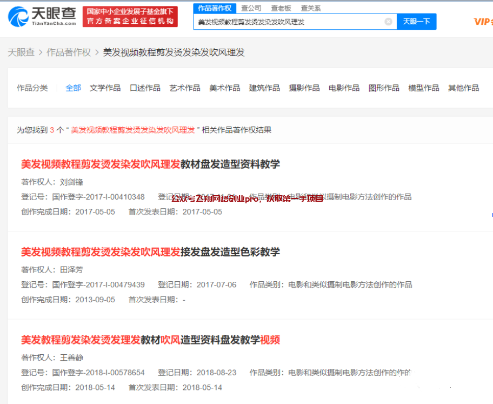Image resolution: width=493 pixels, height=404 pixels.
Task: Filter by 电影作品 category
Action: point(344,88)
